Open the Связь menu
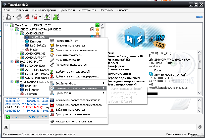This screenshot has height=138, width=205. click(8, 10)
